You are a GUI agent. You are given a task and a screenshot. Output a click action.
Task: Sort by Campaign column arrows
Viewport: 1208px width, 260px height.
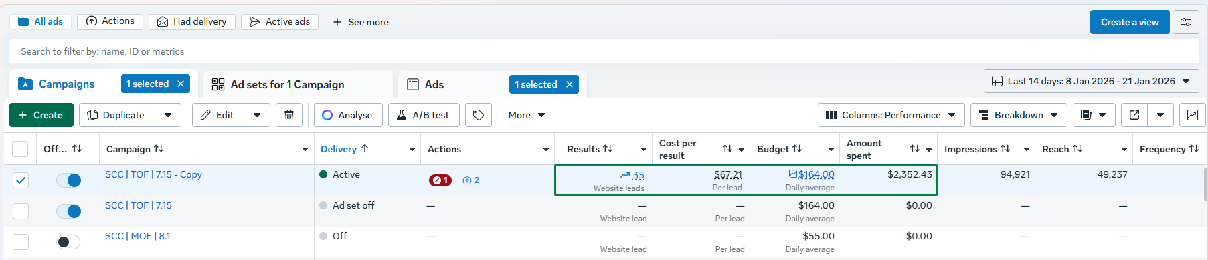[159, 149]
